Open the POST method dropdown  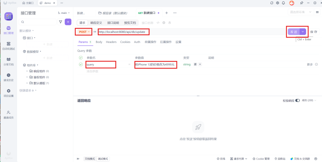click(x=84, y=32)
